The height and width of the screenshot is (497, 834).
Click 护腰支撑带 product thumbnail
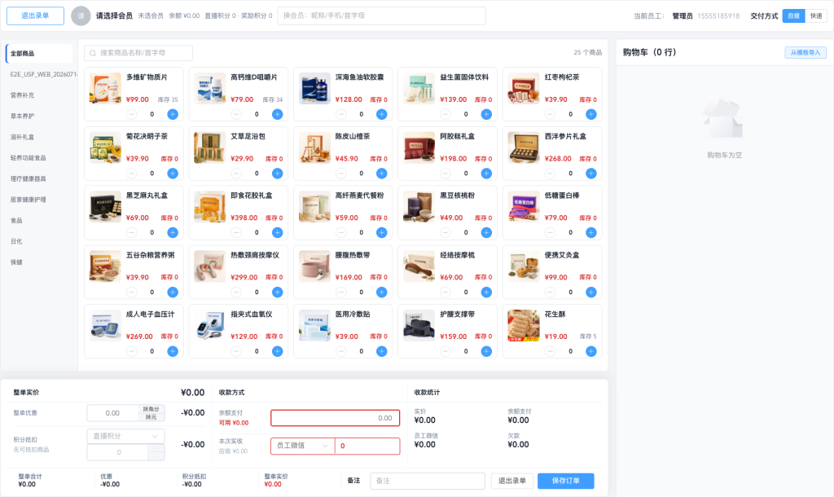coord(419,325)
